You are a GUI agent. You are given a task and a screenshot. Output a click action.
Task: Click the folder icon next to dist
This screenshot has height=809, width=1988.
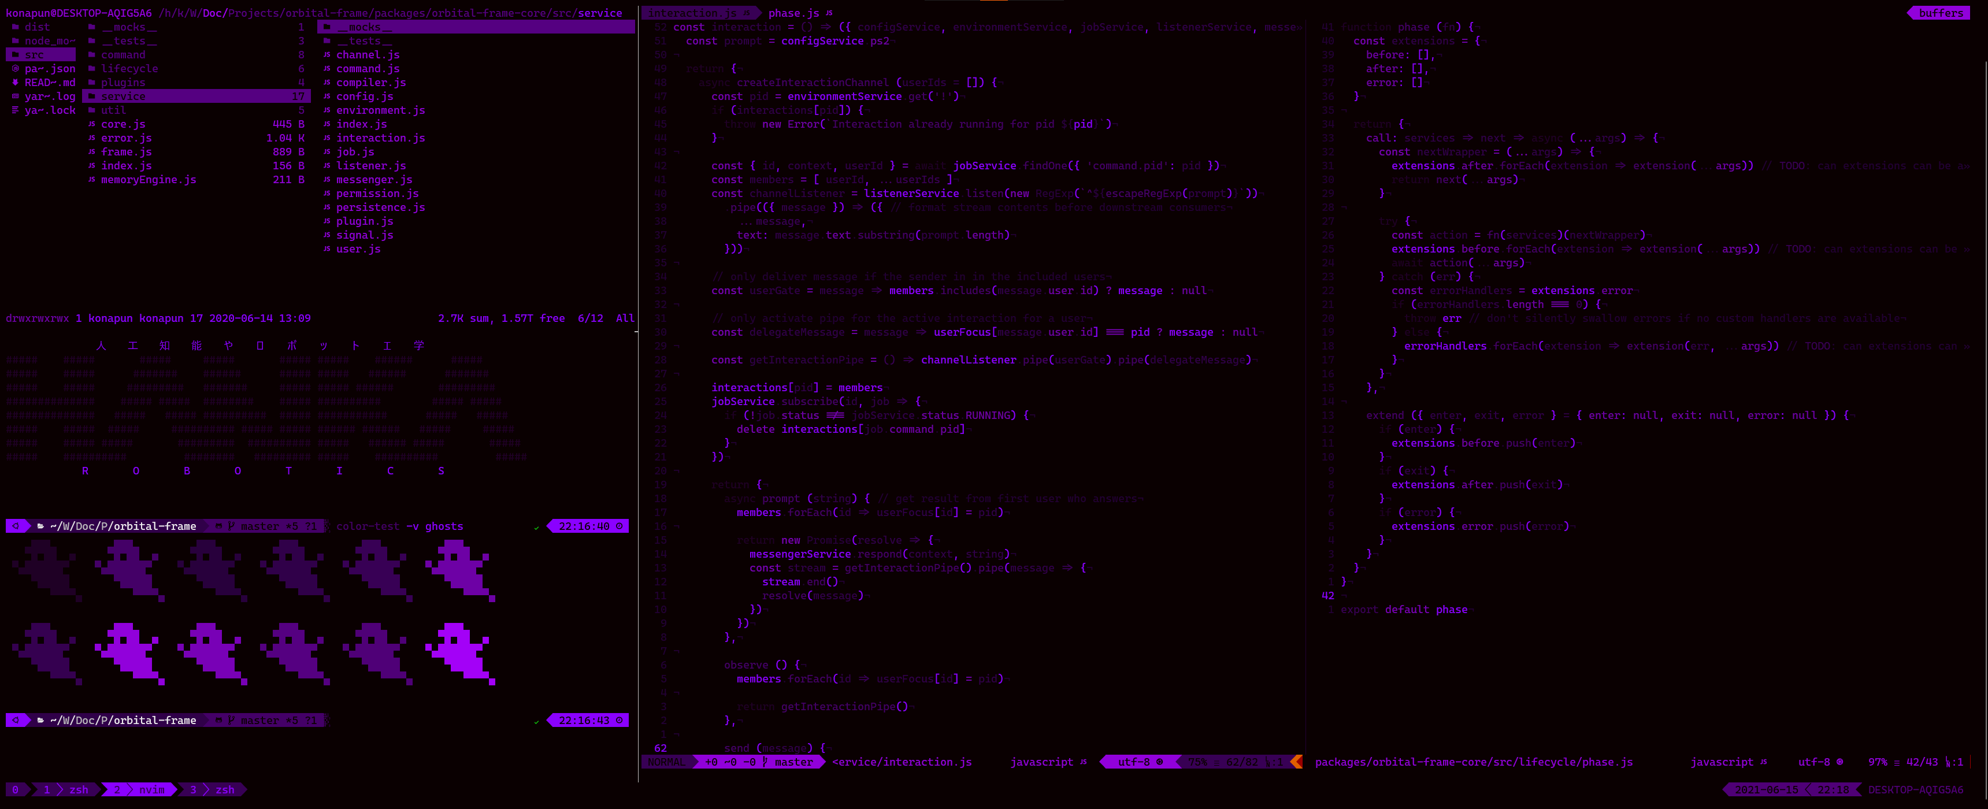[x=16, y=27]
